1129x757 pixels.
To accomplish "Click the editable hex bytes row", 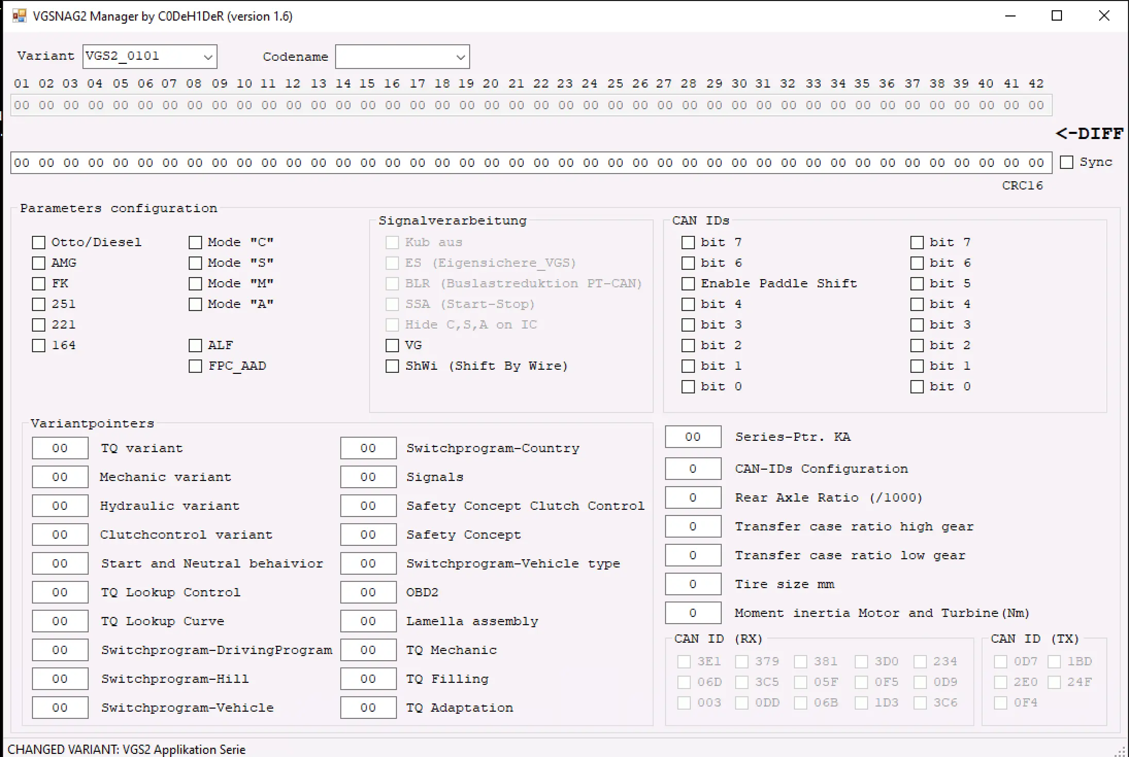I will pos(531,163).
